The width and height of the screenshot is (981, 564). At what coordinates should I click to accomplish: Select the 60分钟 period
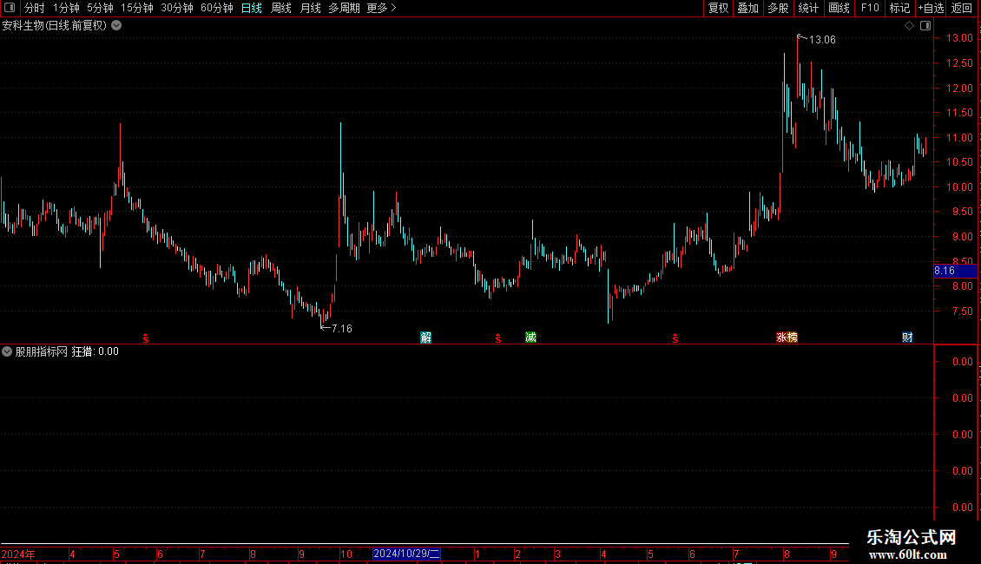pyautogui.click(x=216, y=8)
